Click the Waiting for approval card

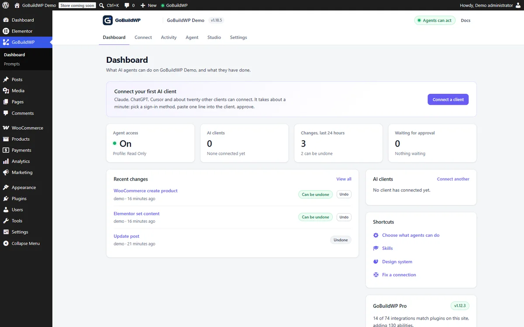[x=432, y=143]
